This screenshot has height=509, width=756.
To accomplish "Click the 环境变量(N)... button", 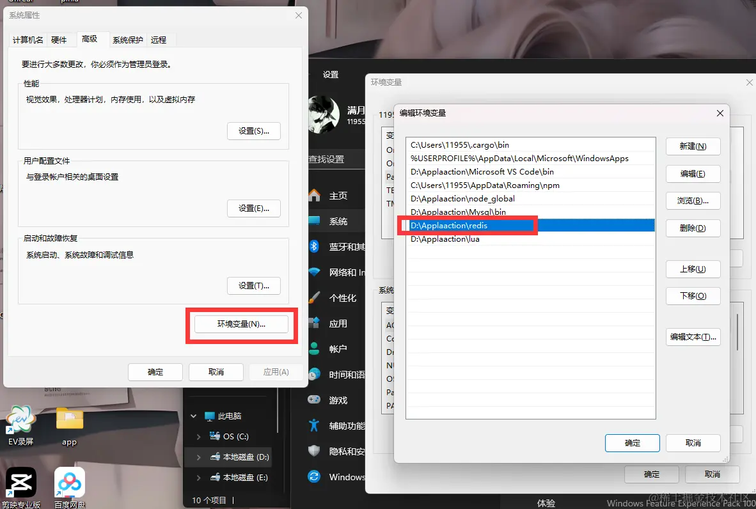I will [241, 324].
